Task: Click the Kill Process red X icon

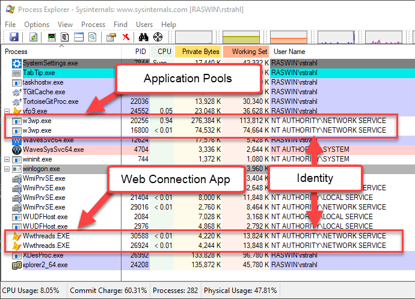Action: pos(126,37)
